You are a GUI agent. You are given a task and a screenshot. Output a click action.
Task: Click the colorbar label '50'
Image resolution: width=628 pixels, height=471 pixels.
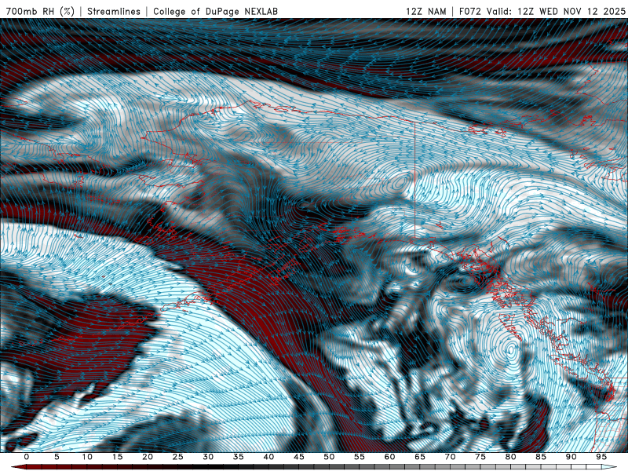(x=329, y=457)
